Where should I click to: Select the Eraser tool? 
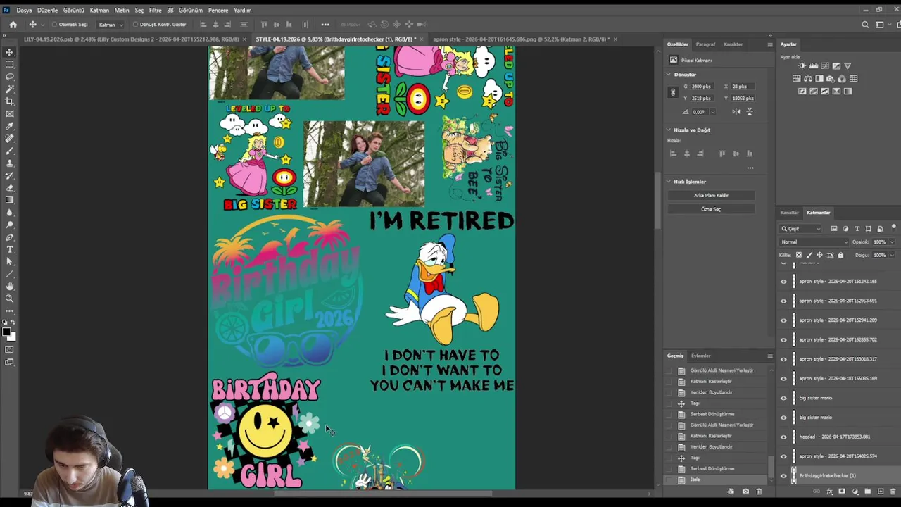coord(10,187)
